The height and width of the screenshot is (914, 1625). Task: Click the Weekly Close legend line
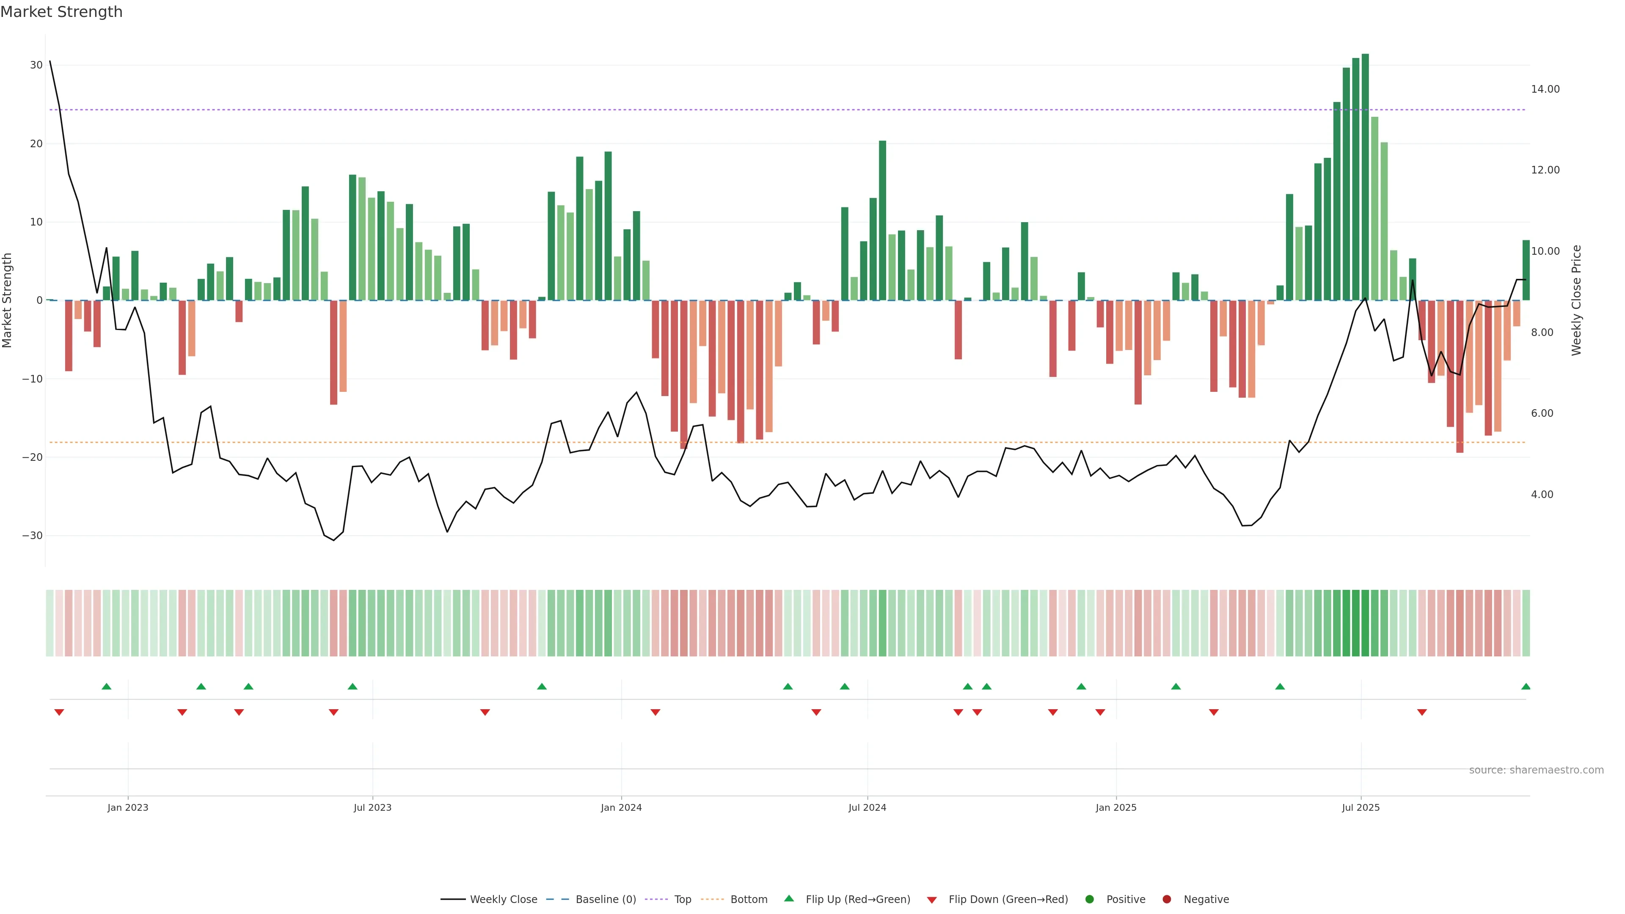[x=453, y=900]
